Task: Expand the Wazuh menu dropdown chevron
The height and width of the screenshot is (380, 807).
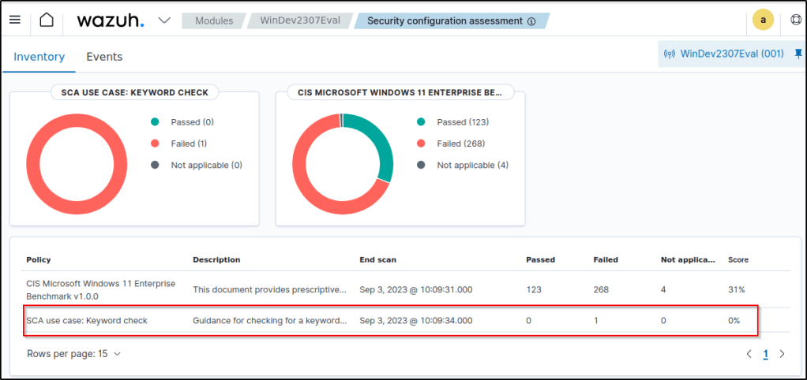Action: [x=164, y=20]
